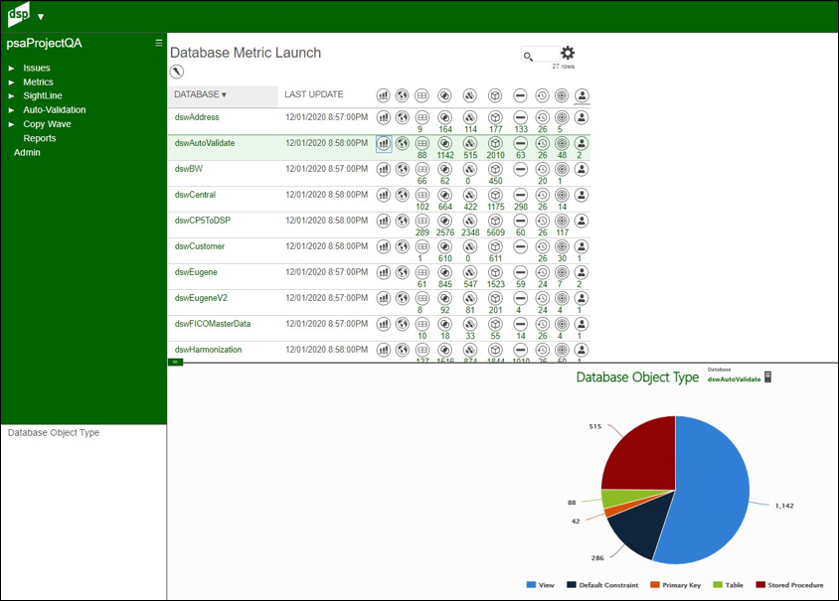Click the View legend color swatch

point(531,584)
